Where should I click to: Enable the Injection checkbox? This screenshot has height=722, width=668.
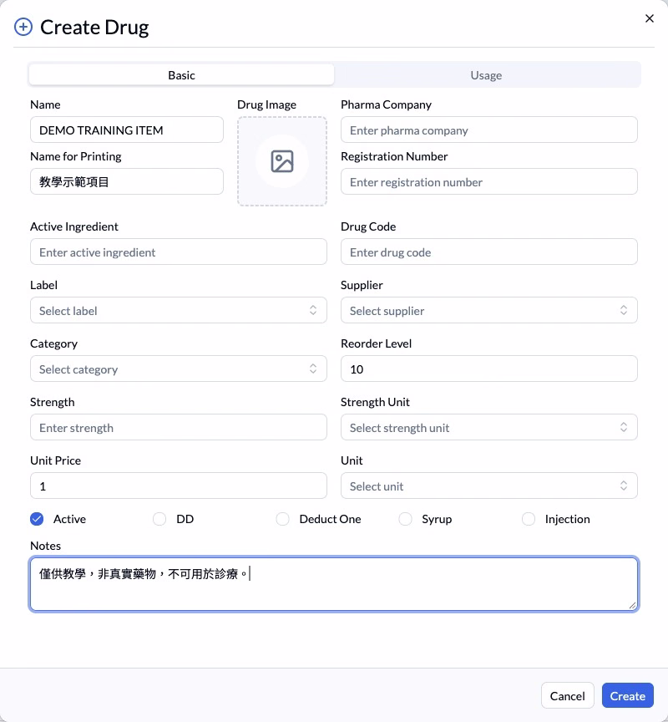click(x=529, y=519)
